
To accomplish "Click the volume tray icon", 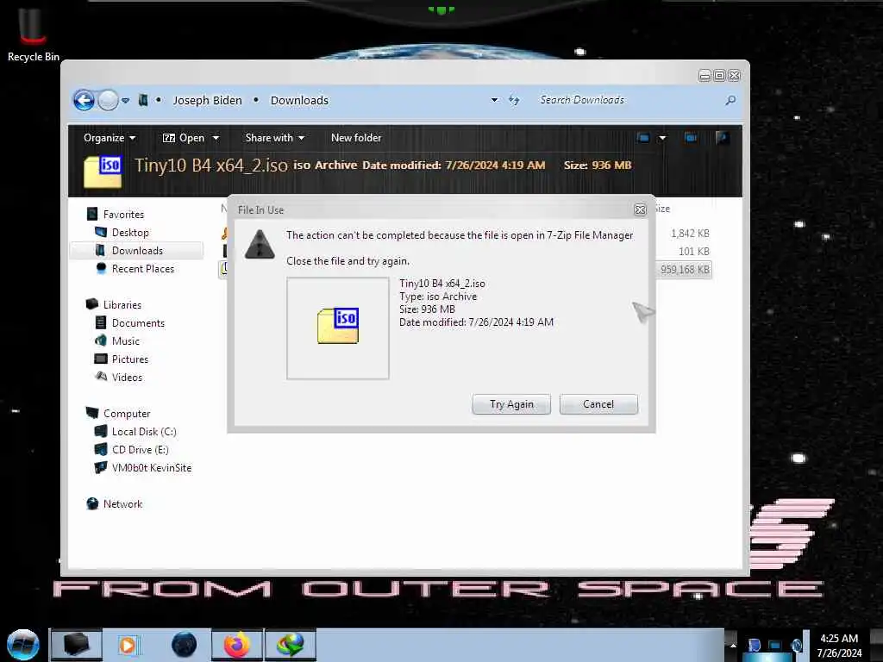I will coord(796,645).
